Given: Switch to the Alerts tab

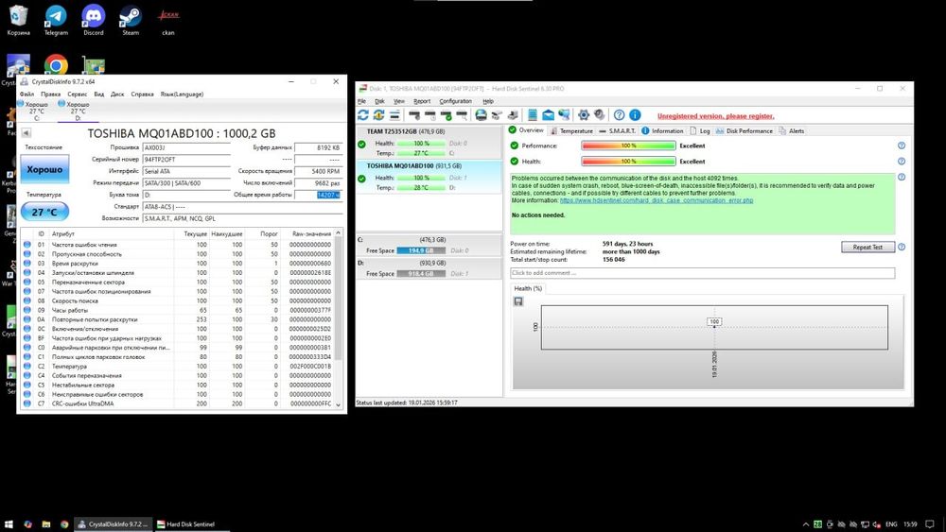Looking at the screenshot, I should click(x=792, y=130).
